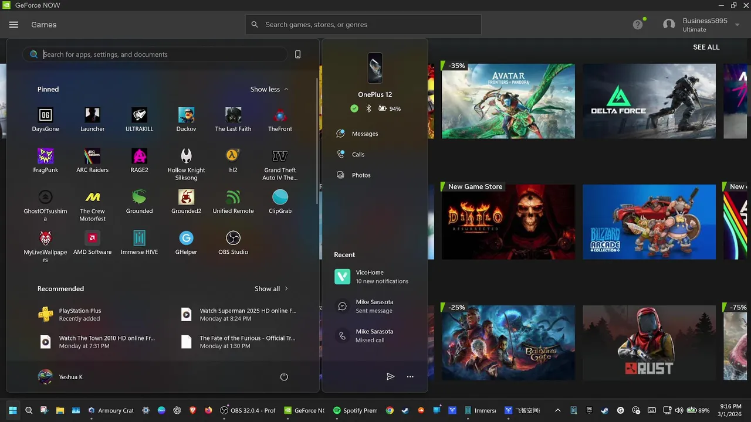Open Unified Remote app
The width and height of the screenshot is (751, 422).
click(x=233, y=202)
